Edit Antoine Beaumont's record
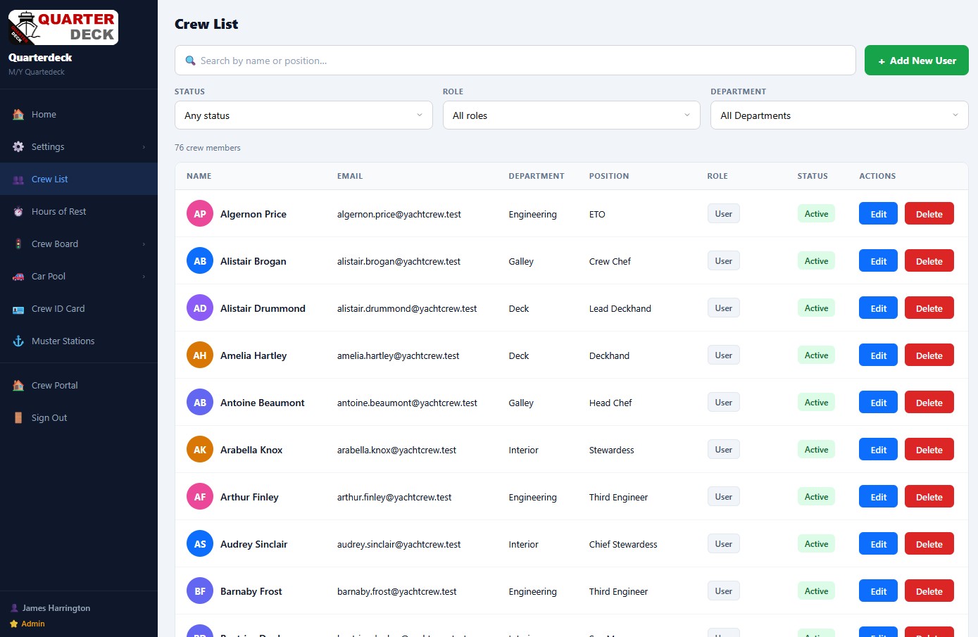The image size is (978, 637). (x=878, y=403)
